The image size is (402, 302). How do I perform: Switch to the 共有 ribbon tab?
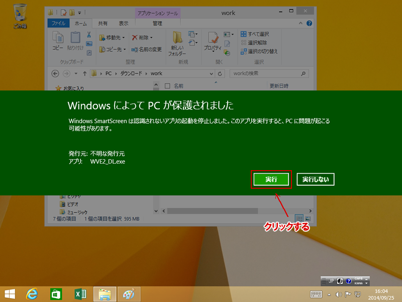pos(103,23)
